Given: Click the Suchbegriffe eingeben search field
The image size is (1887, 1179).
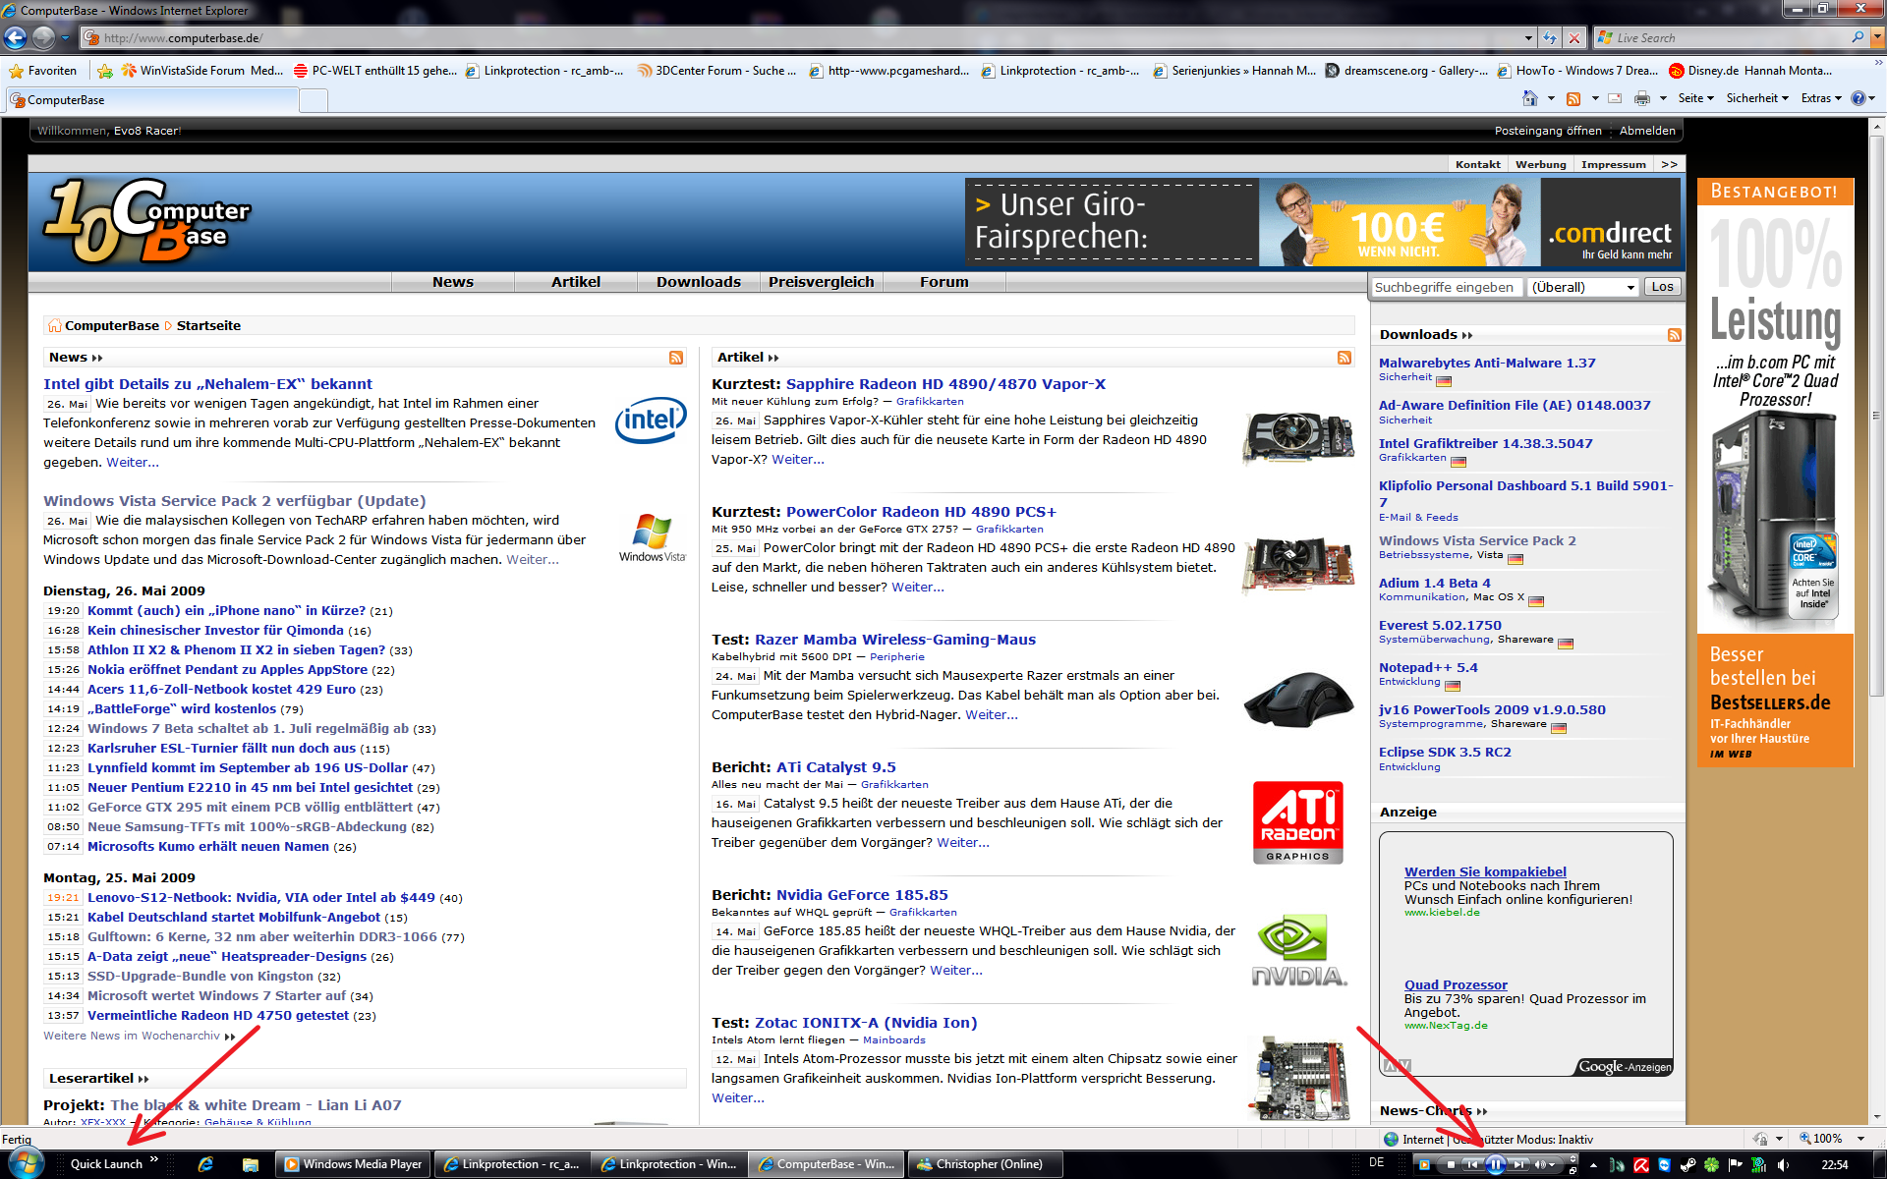Looking at the screenshot, I should click(x=1445, y=287).
